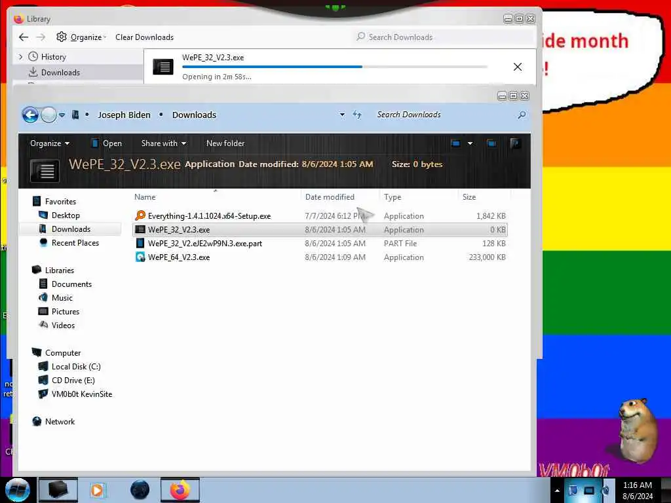Click the Explorer search magnifier icon

point(522,115)
